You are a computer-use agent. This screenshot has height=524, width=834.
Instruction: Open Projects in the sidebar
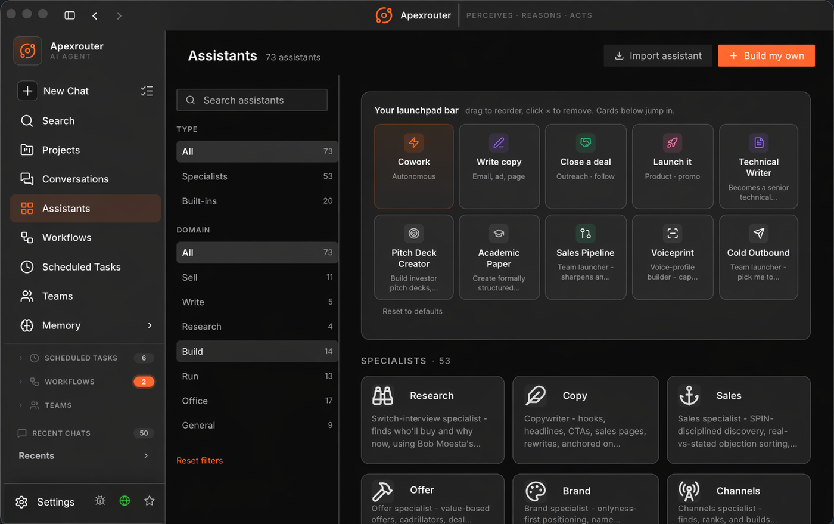point(85,150)
